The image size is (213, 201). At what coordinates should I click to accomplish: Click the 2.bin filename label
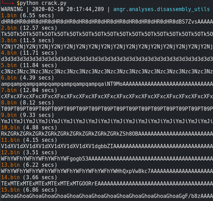9,28
